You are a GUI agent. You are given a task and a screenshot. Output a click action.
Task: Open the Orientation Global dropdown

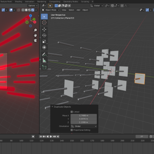click(84, 126)
